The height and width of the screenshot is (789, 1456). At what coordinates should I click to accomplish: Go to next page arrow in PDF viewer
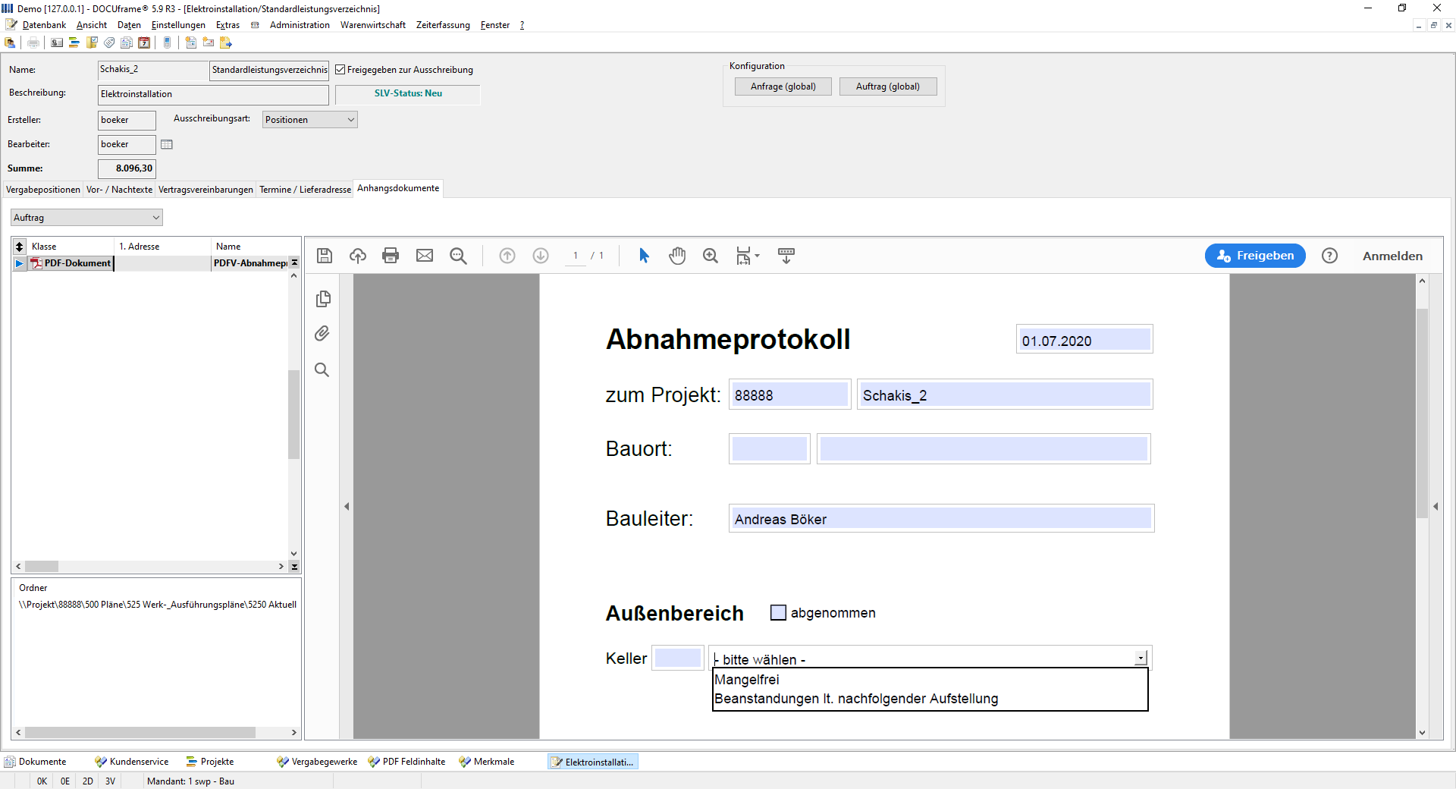pyautogui.click(x=541, y=256)
